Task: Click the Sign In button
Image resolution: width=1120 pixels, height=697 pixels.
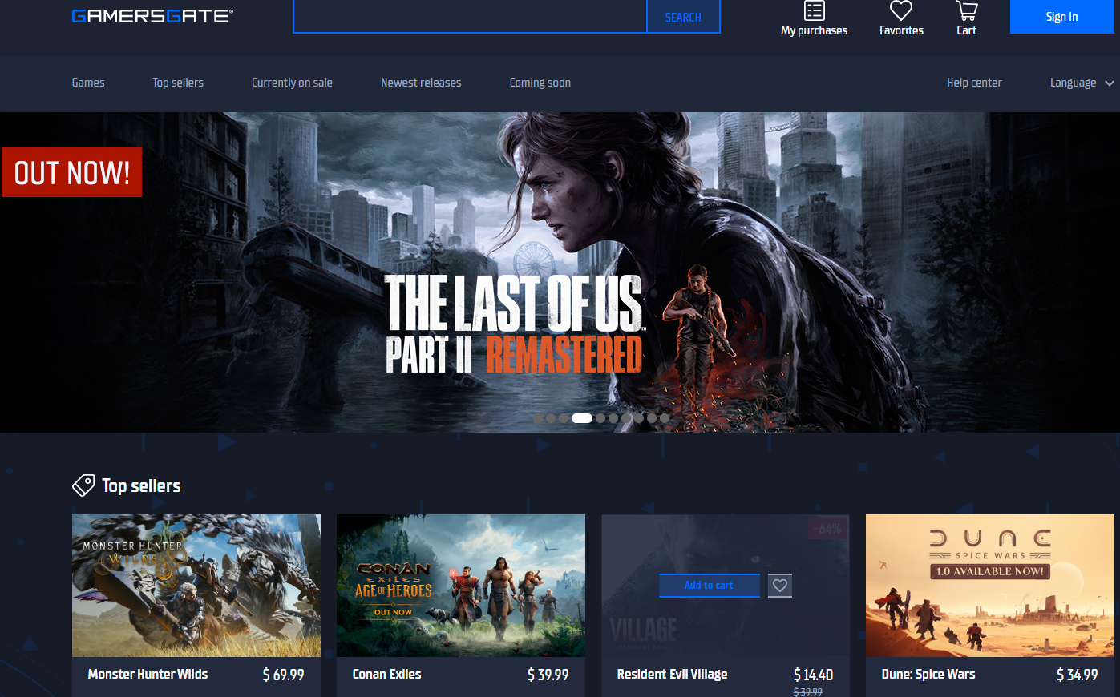Action: click(1061, 17)
